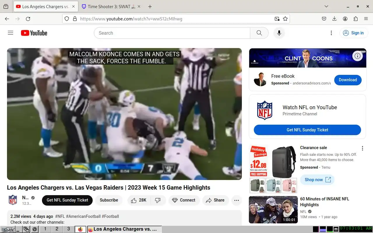Click the magnifying glass search button
The image size is (373, 233).
pyautogui.click(x=259, y=33)
